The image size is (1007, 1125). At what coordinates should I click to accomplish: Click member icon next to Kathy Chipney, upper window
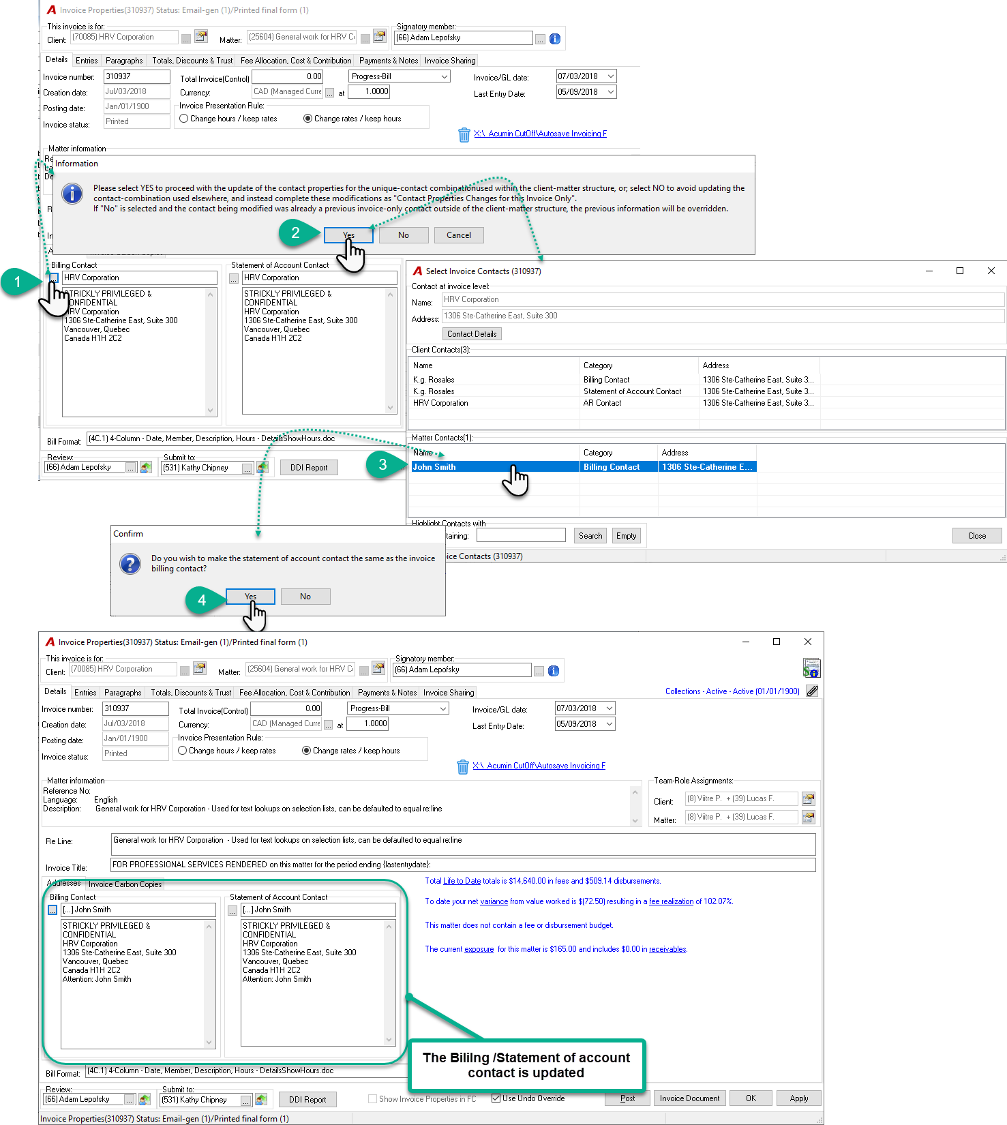(262, 468)
